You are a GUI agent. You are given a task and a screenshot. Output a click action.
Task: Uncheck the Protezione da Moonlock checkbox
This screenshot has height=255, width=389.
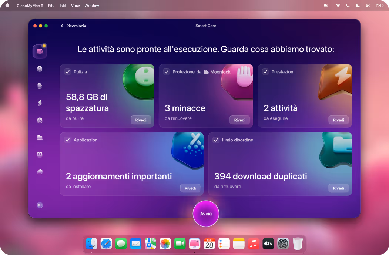tap(167, 72)
